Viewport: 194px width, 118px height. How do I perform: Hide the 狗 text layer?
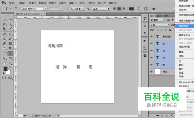point(151,58)
